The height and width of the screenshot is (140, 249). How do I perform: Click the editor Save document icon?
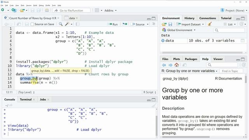click(27, 24)
